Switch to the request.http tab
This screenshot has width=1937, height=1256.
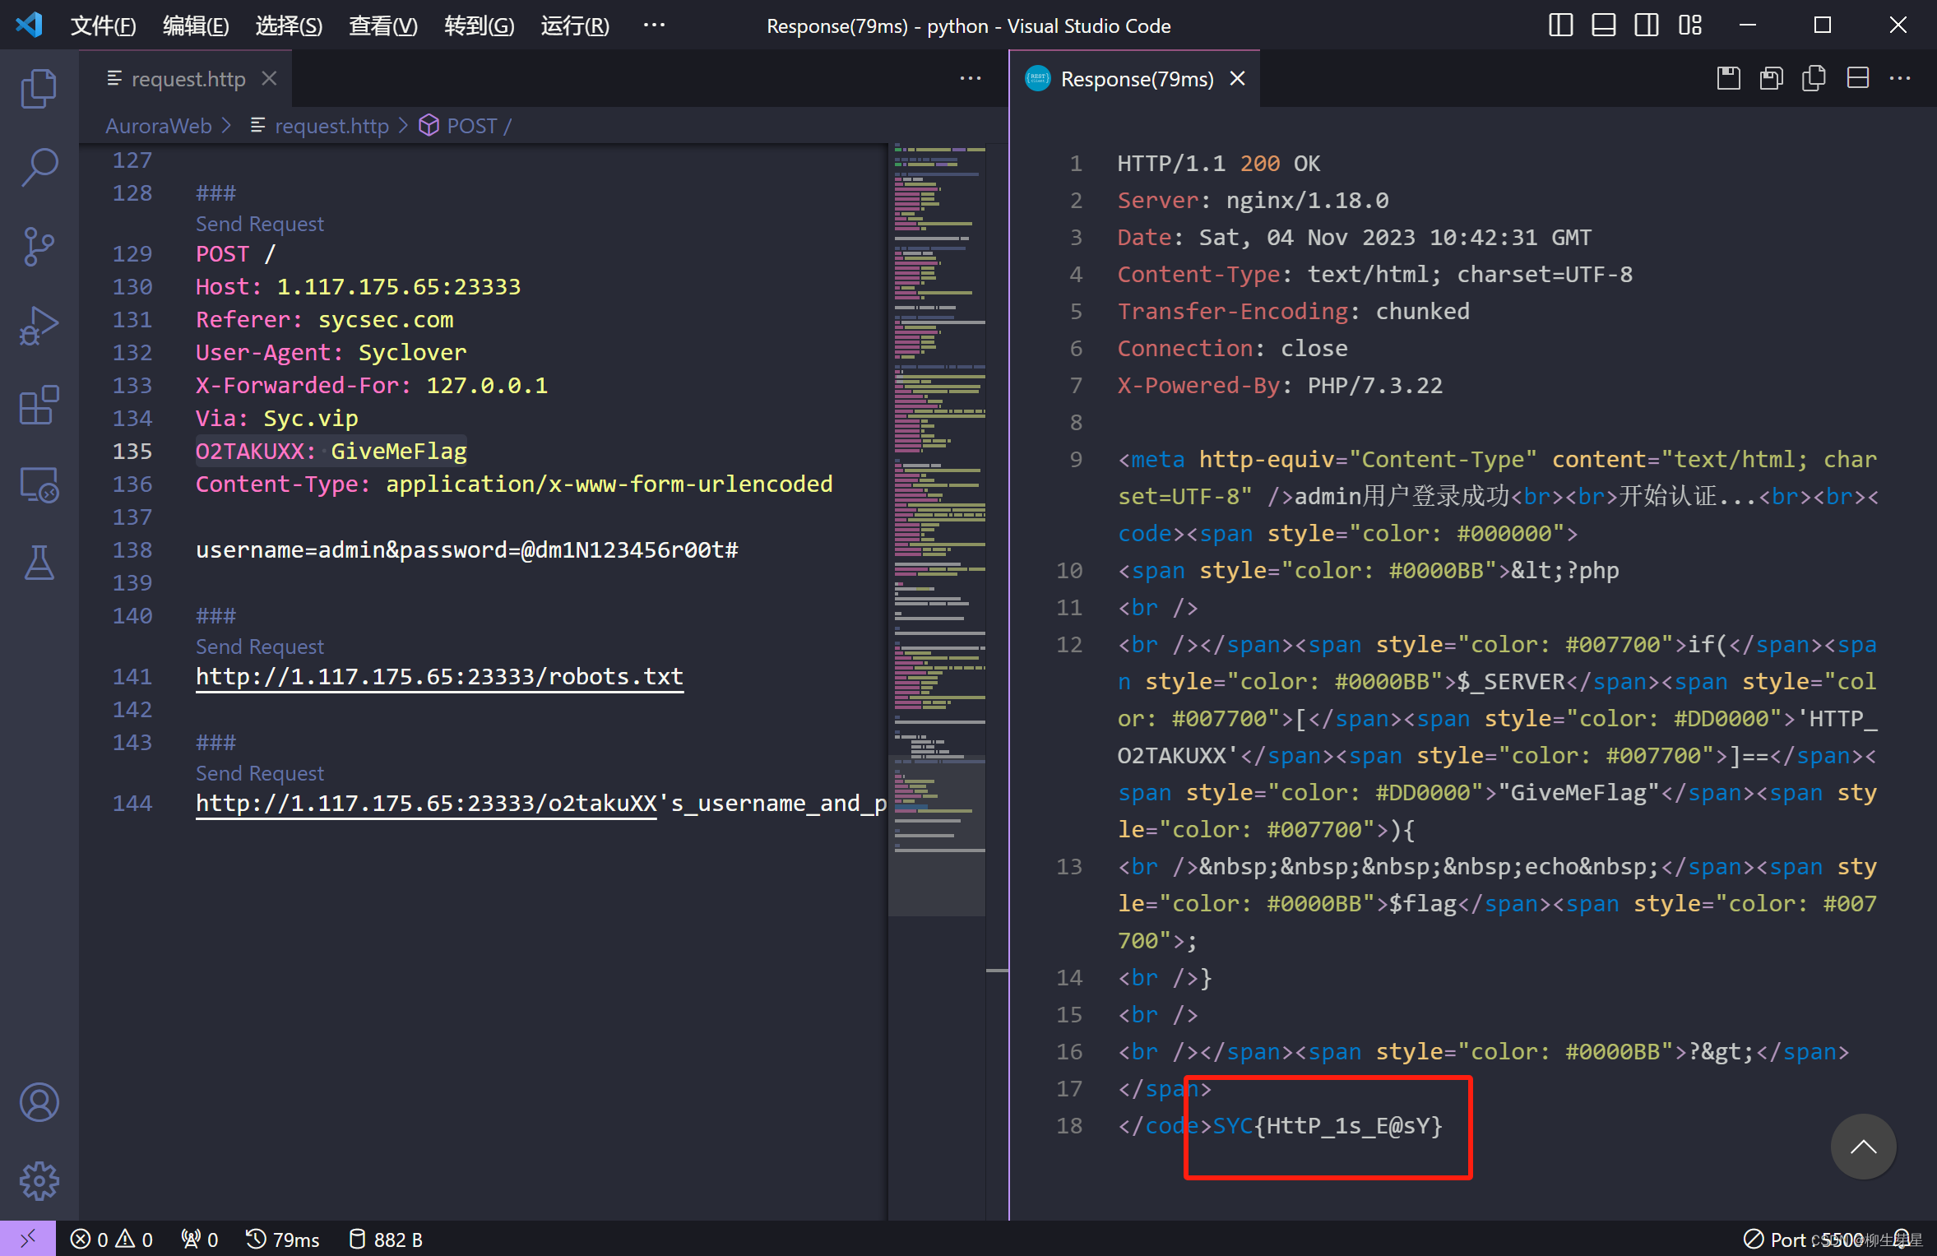point(188,79)
